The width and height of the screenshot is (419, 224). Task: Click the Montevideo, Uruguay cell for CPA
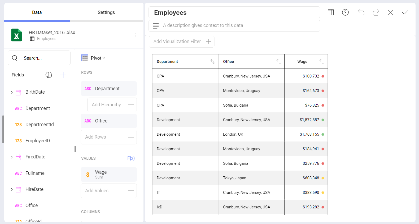[x=251, y=91]
